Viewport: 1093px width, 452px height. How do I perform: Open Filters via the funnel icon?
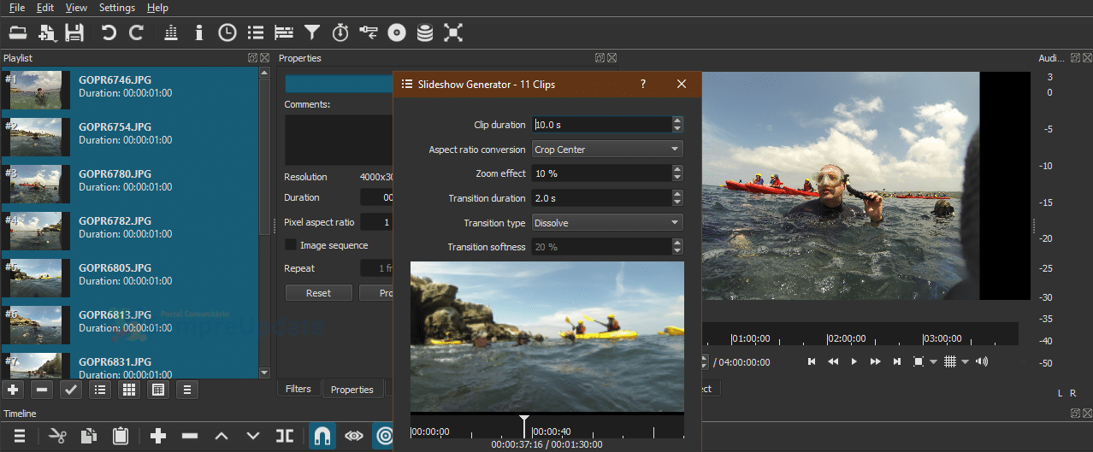(x=312, y=32)
